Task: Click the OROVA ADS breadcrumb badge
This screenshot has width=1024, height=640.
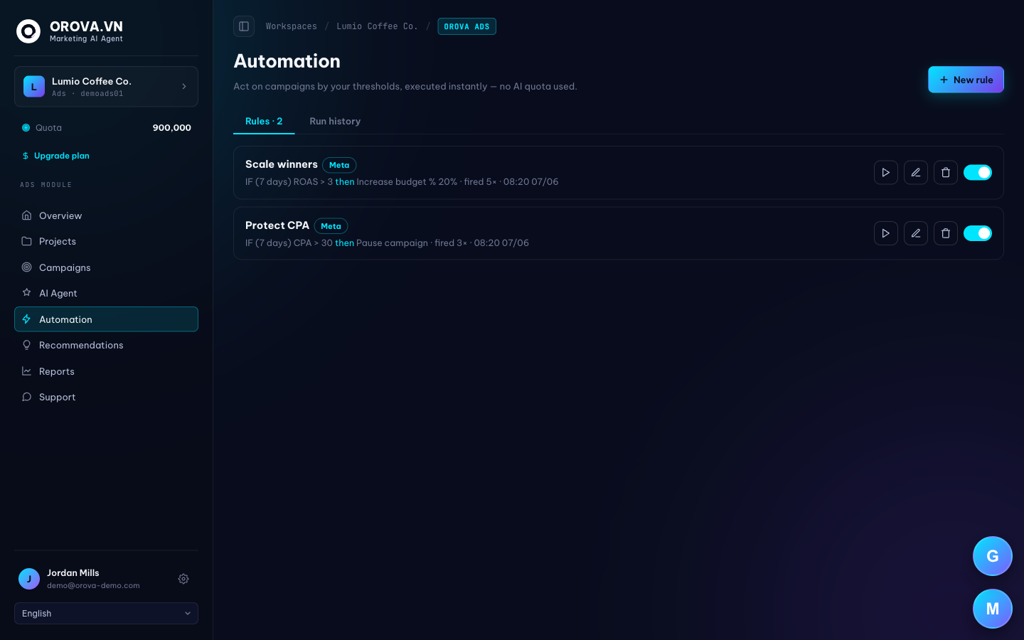Action: (x=466, y=26)
